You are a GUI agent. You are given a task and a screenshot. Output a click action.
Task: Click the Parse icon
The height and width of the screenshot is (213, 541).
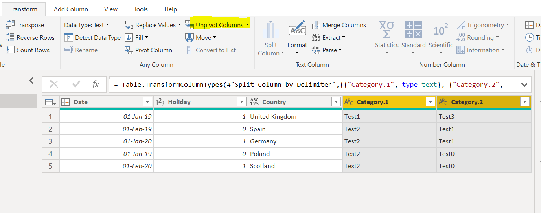316,50
